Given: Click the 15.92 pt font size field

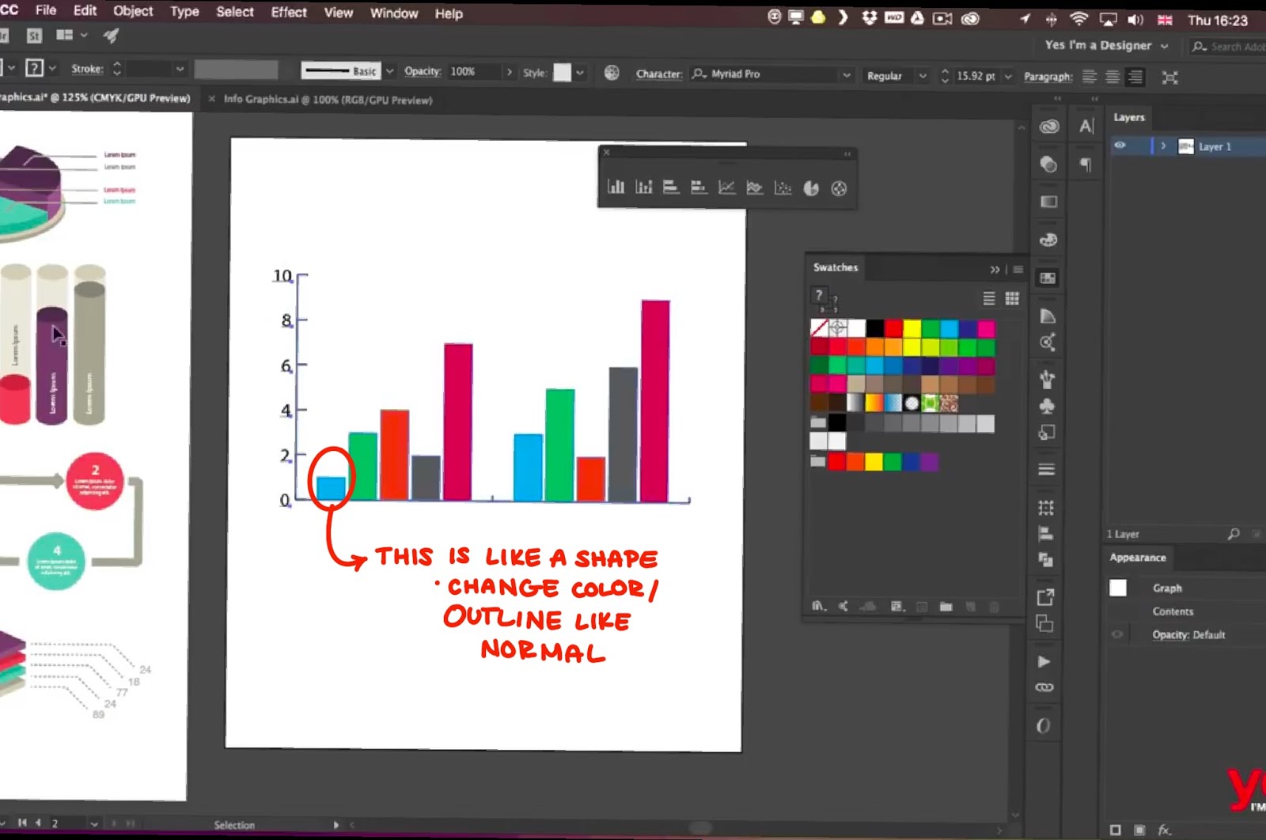Looking at the screenshot, I should click(x=977, y=76).
